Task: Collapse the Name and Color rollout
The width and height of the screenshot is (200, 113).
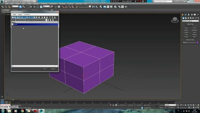Action: [x=190, y=40]
